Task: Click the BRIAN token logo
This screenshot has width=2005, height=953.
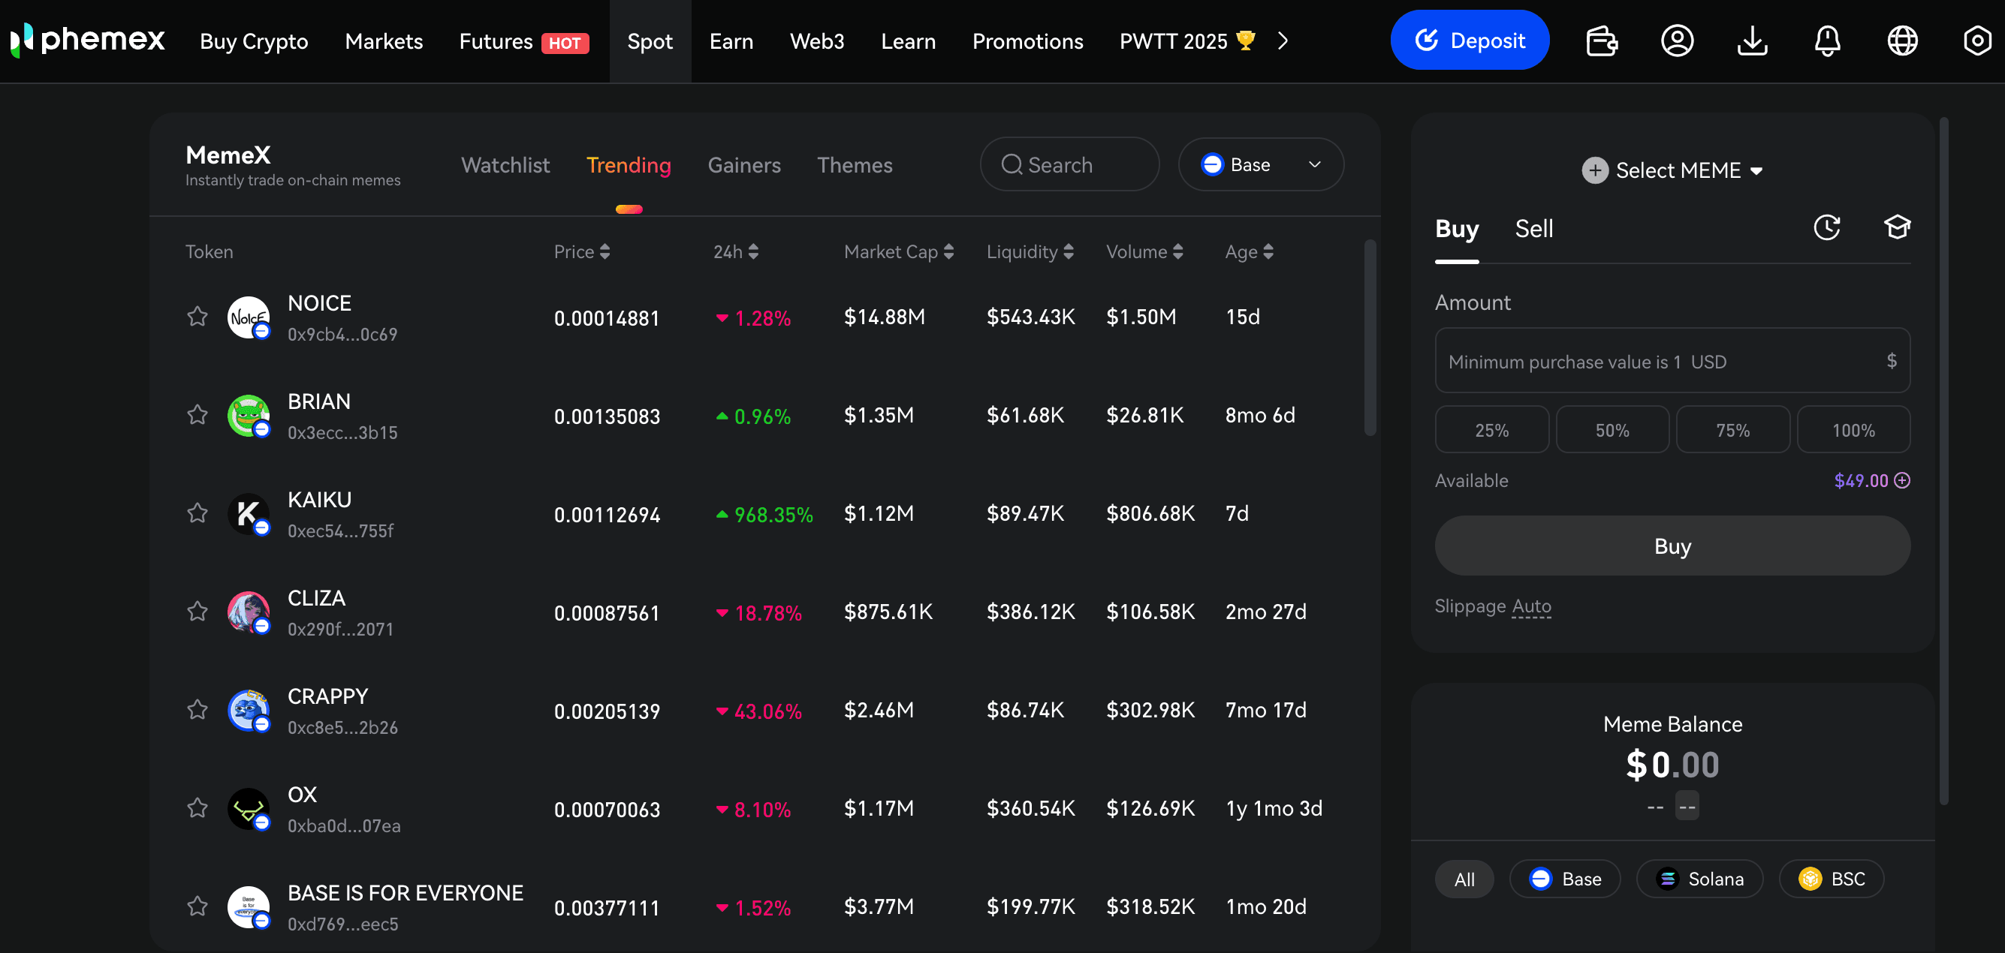Action: pyautogui.click(x=249, y=416)
